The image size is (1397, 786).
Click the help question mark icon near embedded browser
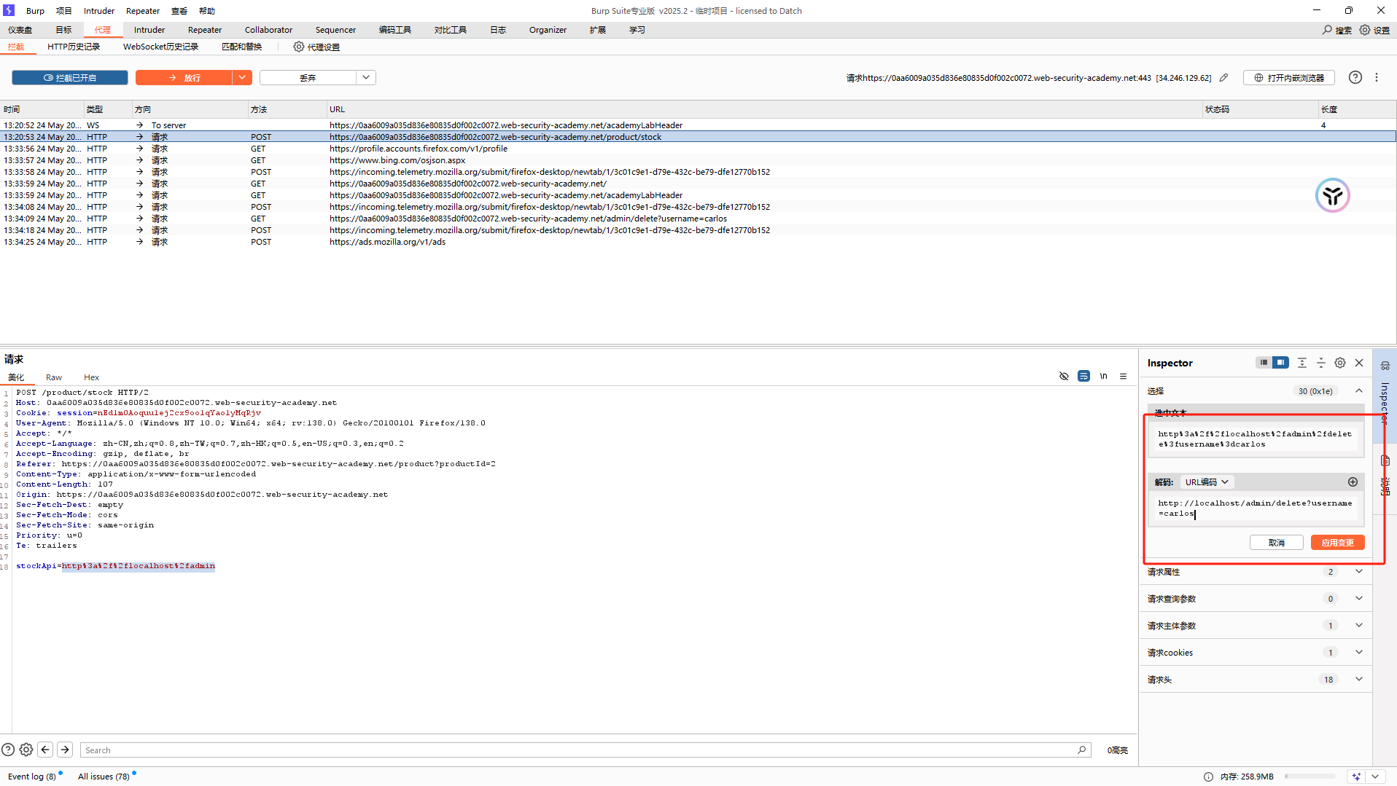(1355, 77)
